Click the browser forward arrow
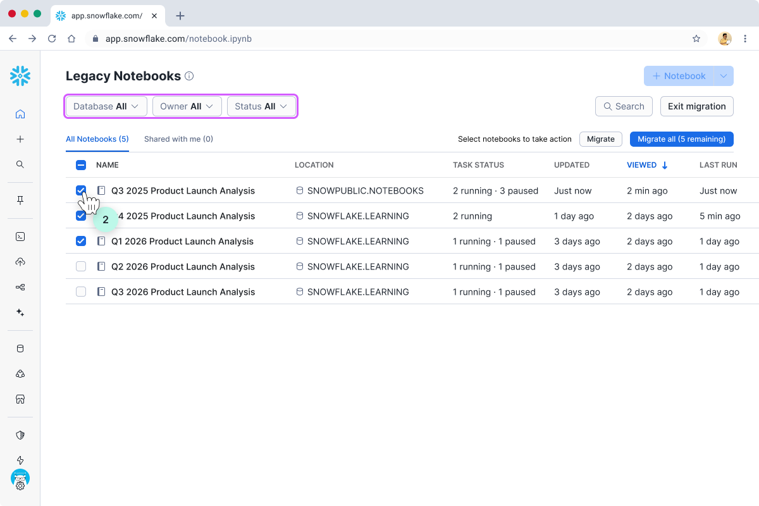 click(x=32, y=39)
